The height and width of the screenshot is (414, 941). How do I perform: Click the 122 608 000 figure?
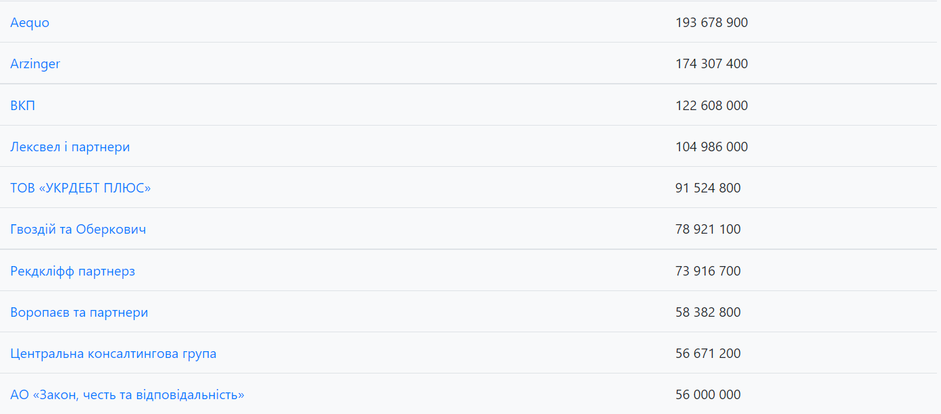712,105
